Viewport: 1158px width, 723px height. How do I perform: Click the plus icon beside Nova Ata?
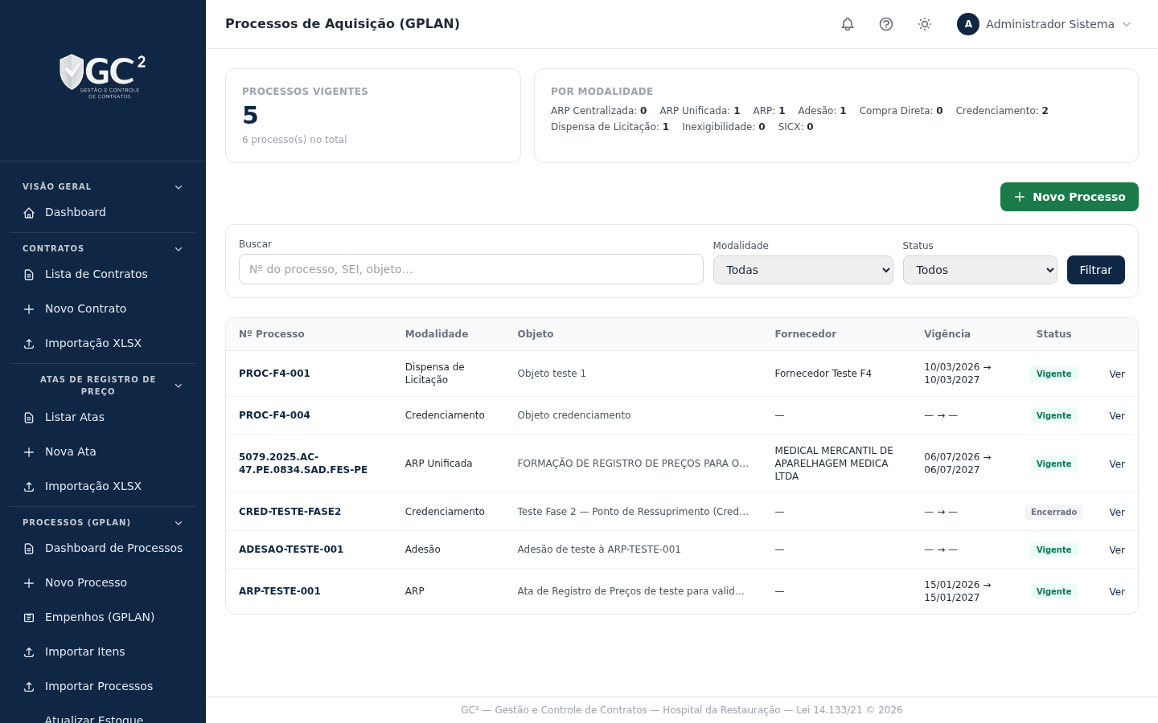(29, 452)
